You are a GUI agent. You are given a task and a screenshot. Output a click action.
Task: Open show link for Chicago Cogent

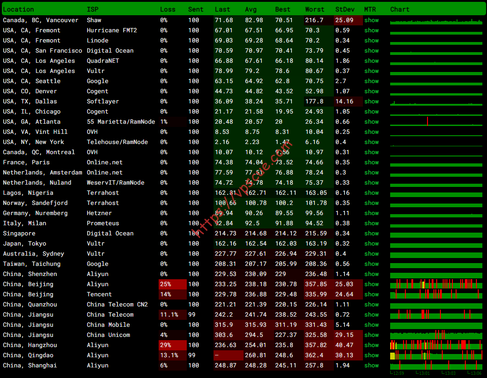point(371,112)
